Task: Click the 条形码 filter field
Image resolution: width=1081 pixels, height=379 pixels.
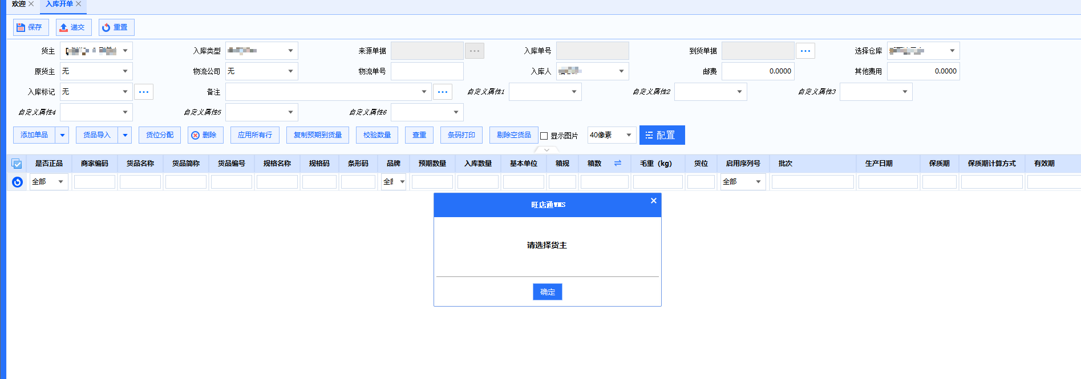Action: tap(358, 182)
